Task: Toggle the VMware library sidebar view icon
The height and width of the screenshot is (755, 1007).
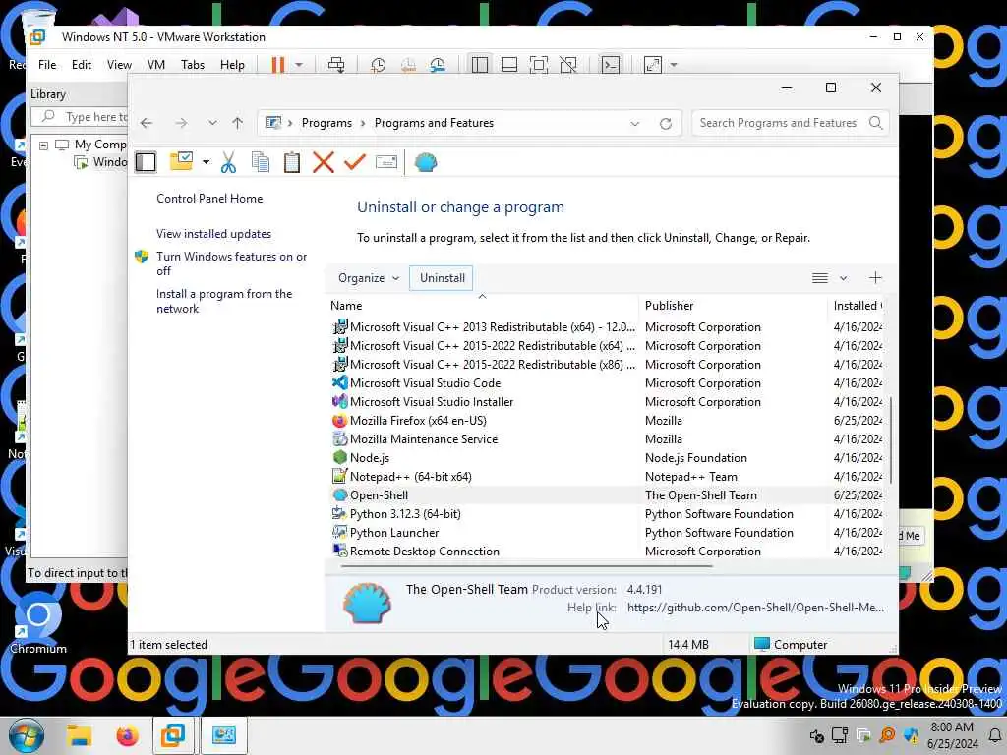Action: (x=480, y=65)
